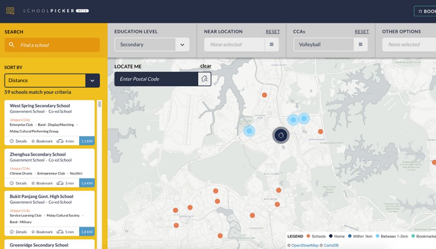436x249 pixels.
Task: Click the orange school marker right of home
Action: (321, 131)
